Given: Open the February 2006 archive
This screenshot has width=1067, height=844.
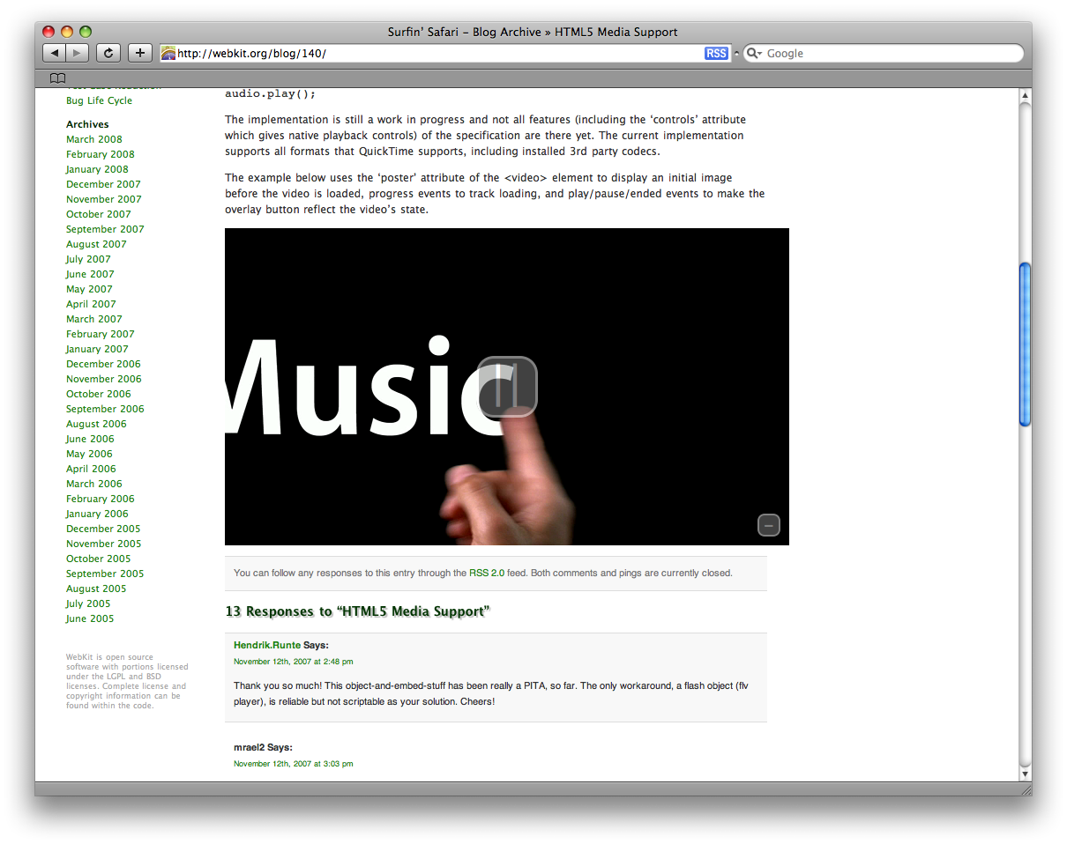Looking at the screenshot, I should pos(101,499).
